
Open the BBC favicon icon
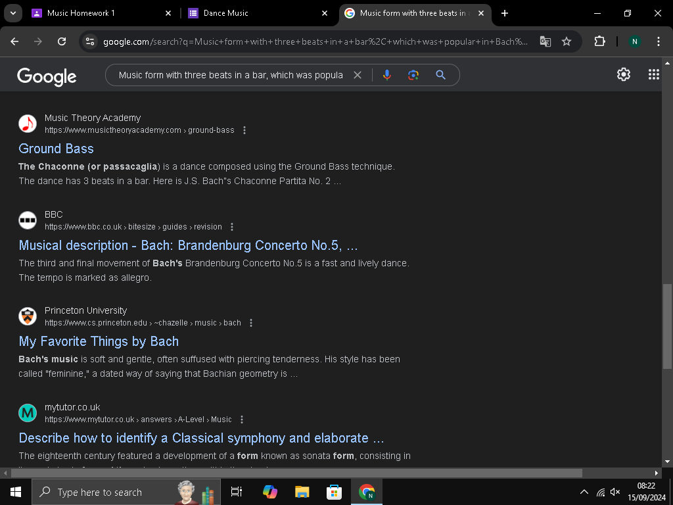[x=28, y=220]
